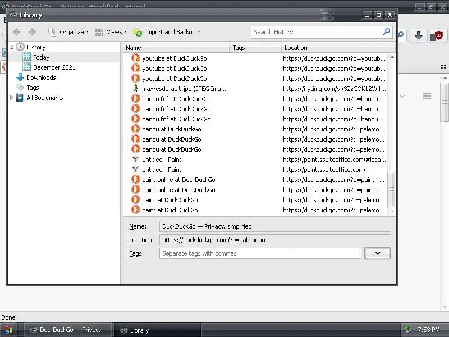Click the i.ytimg.com location cell
Image resolution: width=449 pixels, height=337 pixels.
(x=334, y=89)
